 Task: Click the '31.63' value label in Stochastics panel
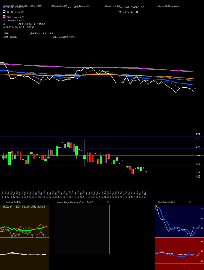[x=197, y=228]
